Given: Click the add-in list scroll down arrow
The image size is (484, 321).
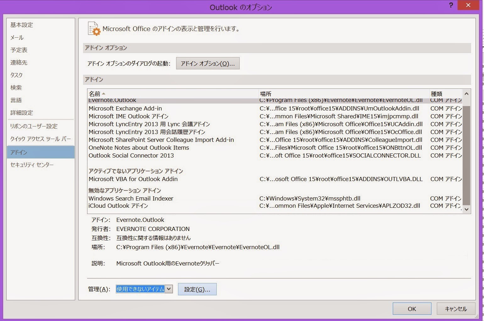Looking at the screenshot, I should (466, 209).
